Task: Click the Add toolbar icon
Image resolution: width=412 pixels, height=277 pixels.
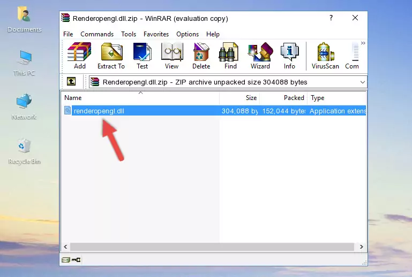Action: 79,56
